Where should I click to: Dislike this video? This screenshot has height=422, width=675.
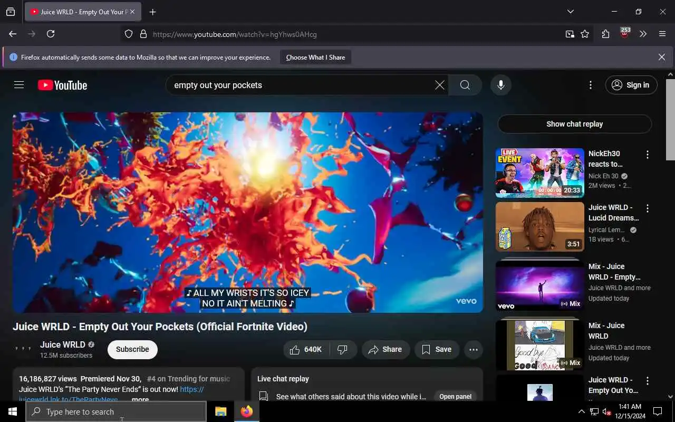point(343,349)
